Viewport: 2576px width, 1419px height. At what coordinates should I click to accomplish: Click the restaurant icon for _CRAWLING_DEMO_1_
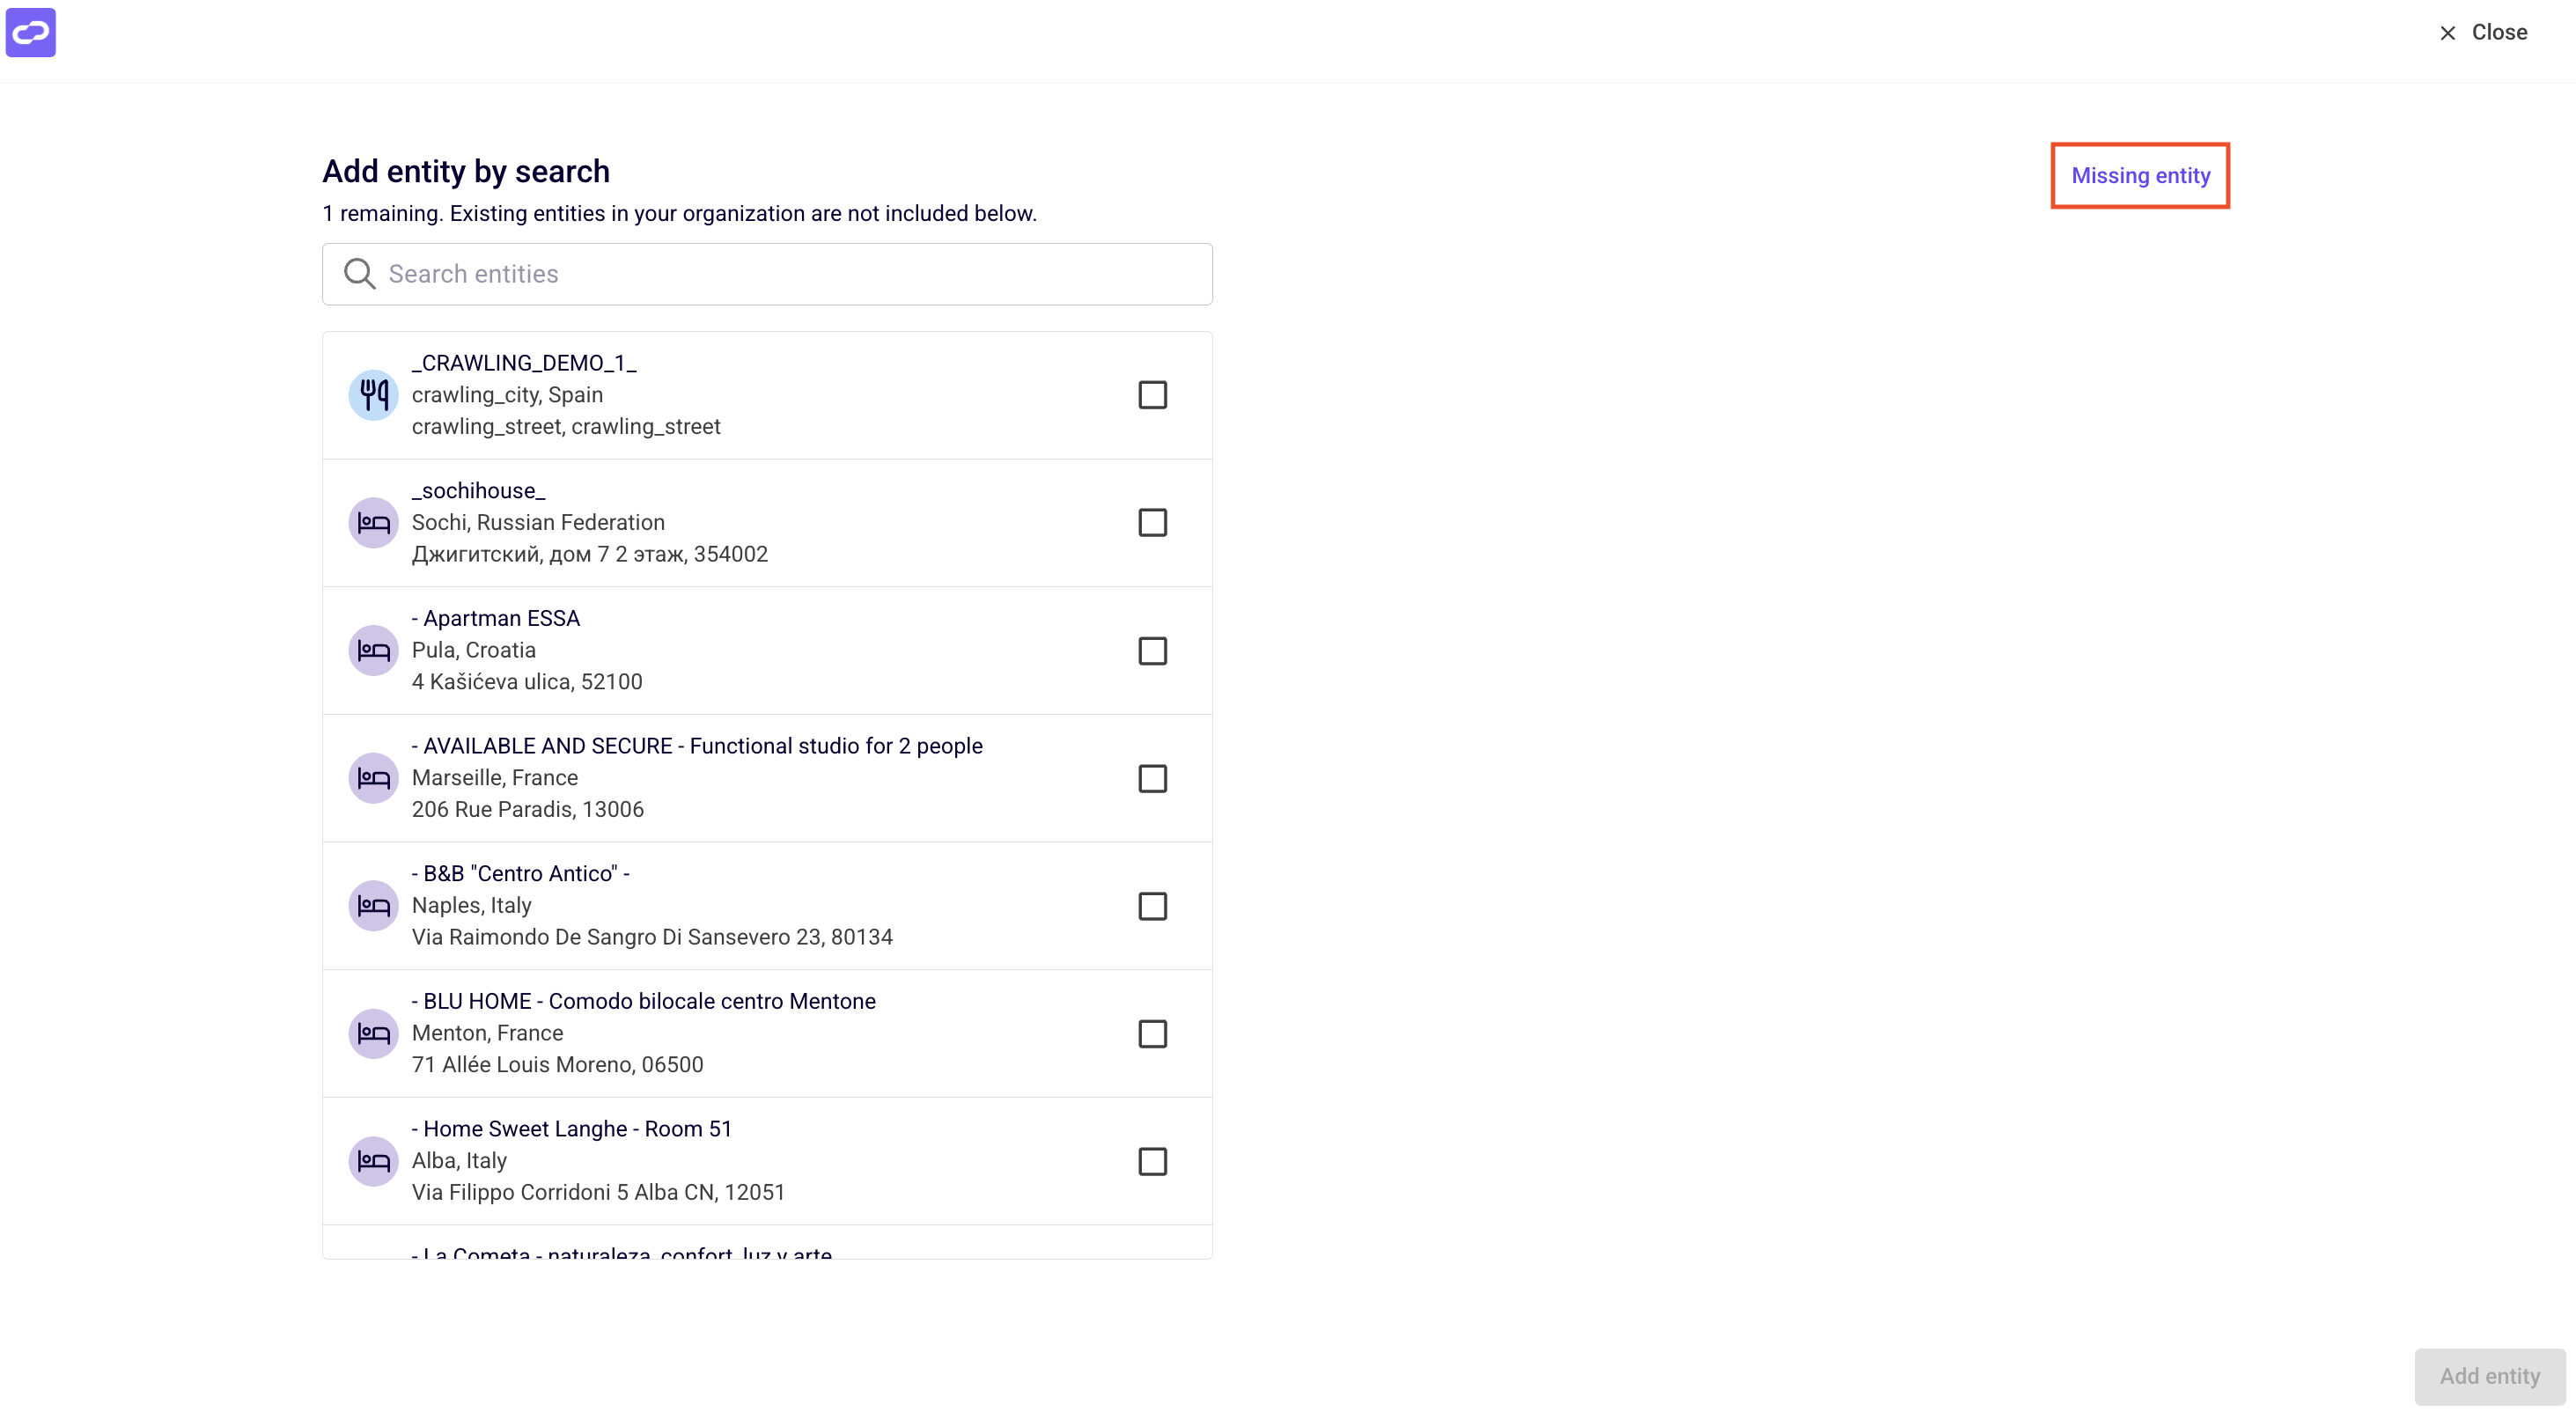coord(373,395)
